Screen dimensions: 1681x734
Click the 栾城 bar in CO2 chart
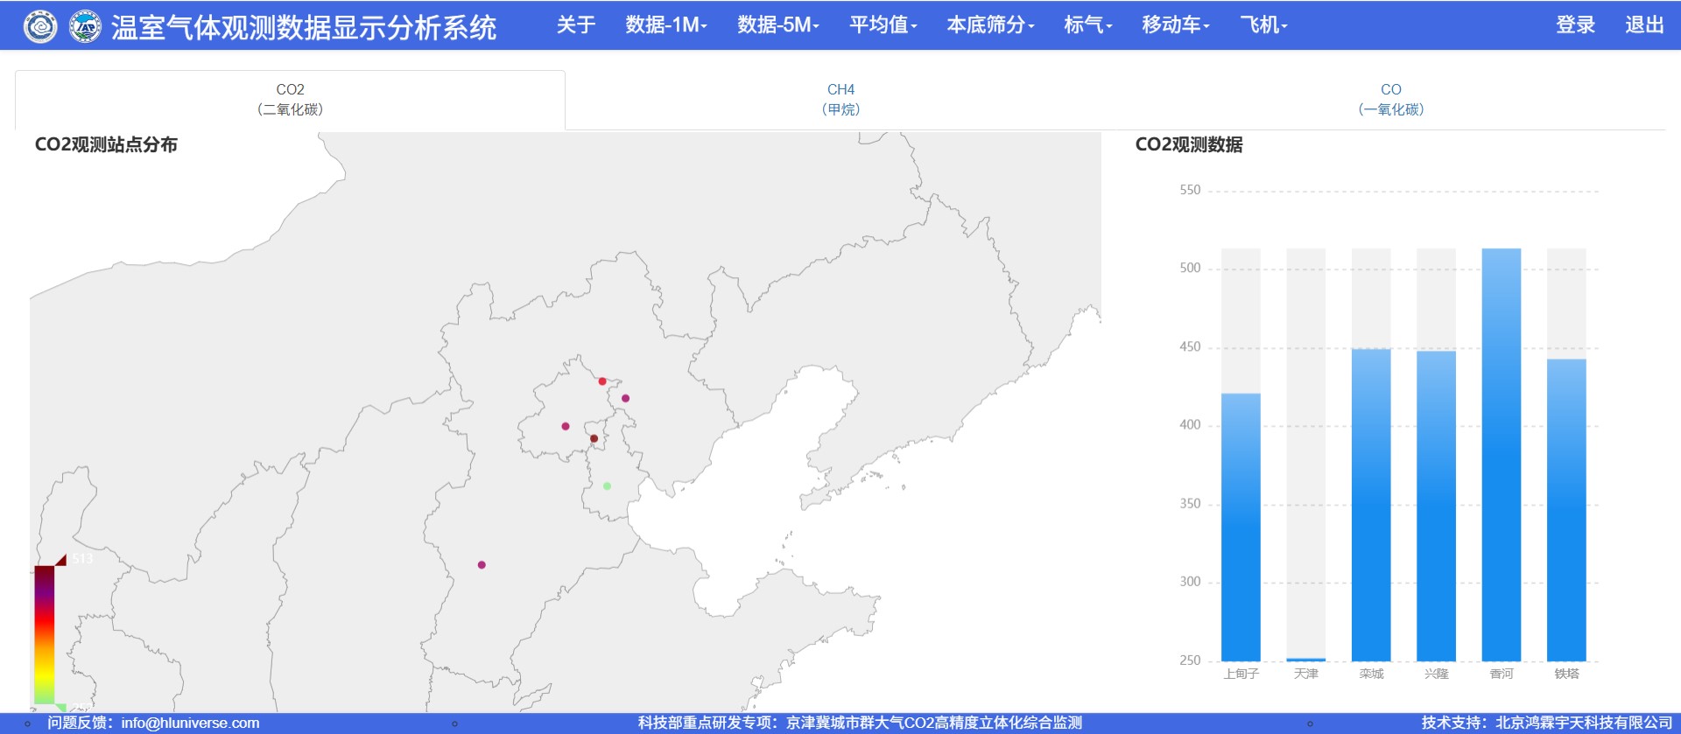click(x=1371, y=505)
